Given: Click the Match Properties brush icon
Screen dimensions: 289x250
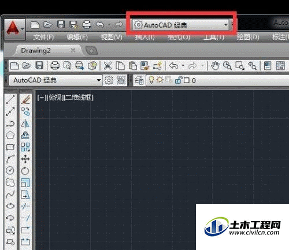Looking at the screenshot, I should tap(145, 65).
